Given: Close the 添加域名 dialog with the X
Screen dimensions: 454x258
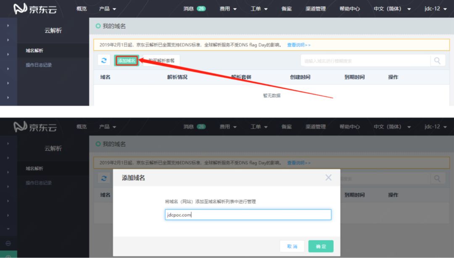Looking at the screenshot, I should [328, 177].
